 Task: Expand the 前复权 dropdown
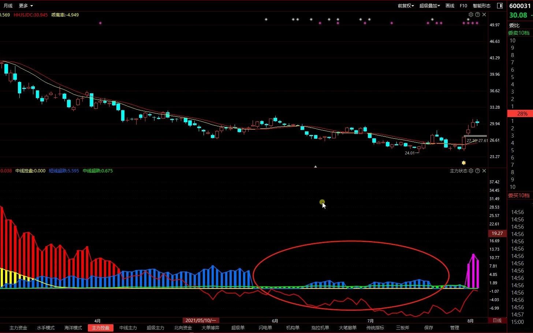point(406,5)
